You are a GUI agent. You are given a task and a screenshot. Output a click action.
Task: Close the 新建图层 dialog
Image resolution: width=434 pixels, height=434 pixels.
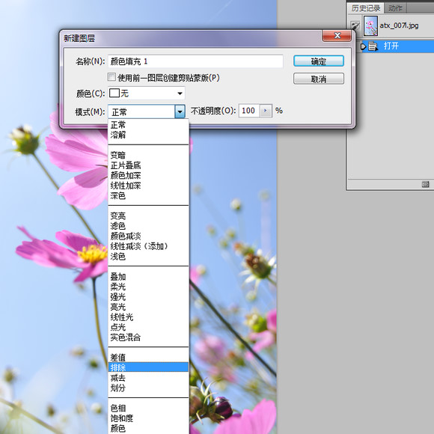coord(337,35)
